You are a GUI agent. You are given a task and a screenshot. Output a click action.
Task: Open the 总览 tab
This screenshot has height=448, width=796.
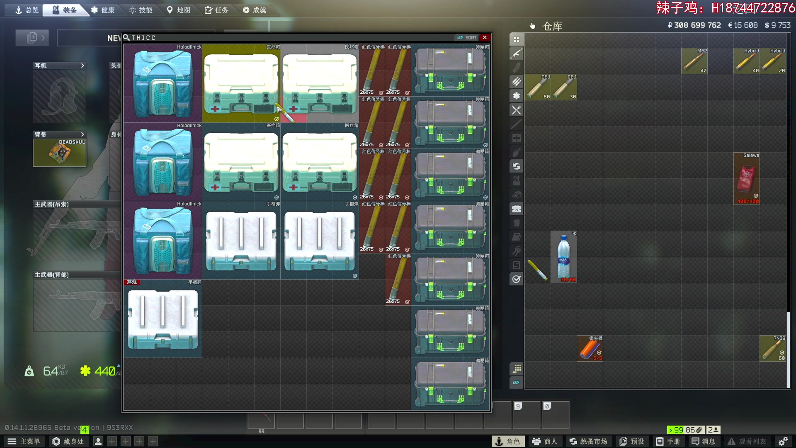pyautogui.click(x=27, y=10)
